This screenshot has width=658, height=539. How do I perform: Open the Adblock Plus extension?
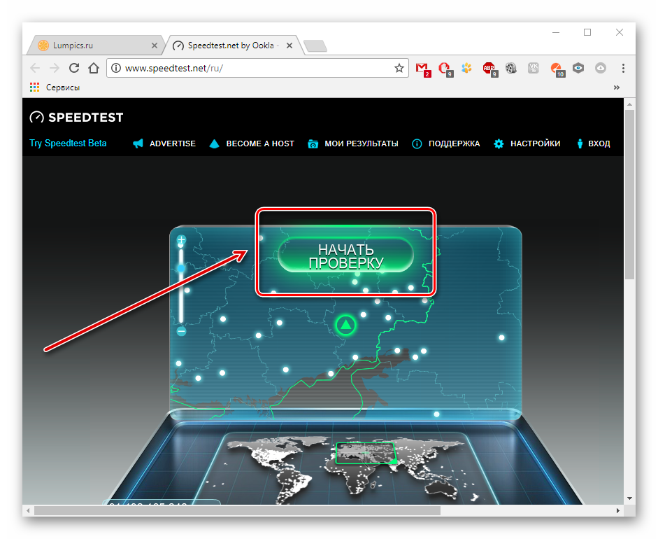pyautogui.click(x=489, y=69)
